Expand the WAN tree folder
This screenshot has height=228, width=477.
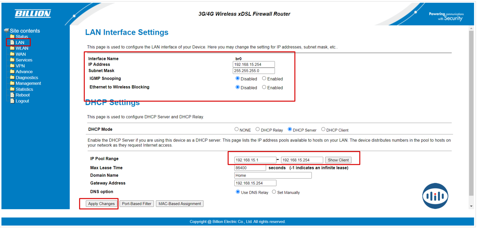(21, 54)
